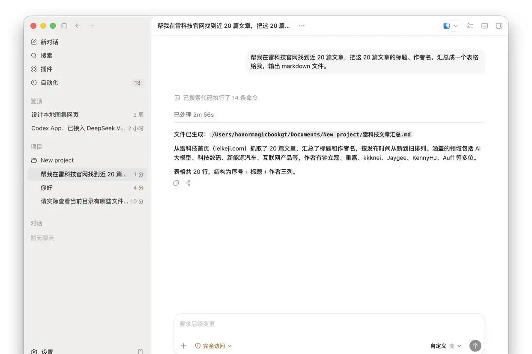
Task: Click the 项目 section header
Action: [x=36, y=147]
